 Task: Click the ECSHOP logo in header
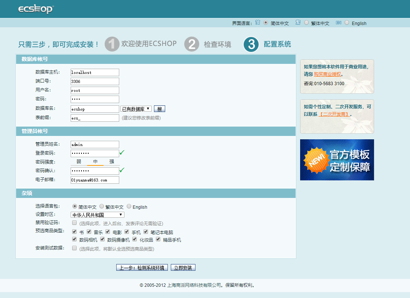pos(36,9)
